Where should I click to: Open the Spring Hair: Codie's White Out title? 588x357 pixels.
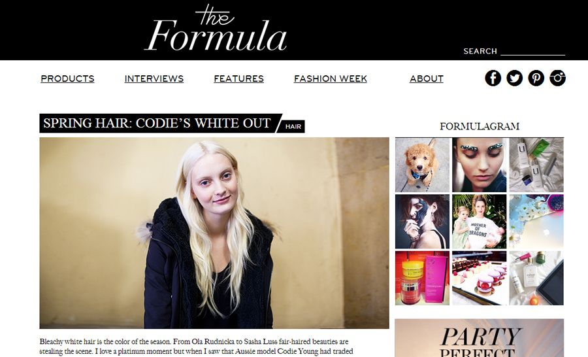pyautogui.click(x=157, y=123)
